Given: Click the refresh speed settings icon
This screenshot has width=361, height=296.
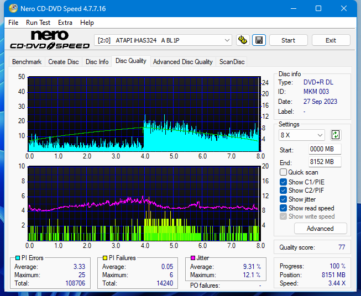Looking at the screenshot, I should click(x=336, y=135).
